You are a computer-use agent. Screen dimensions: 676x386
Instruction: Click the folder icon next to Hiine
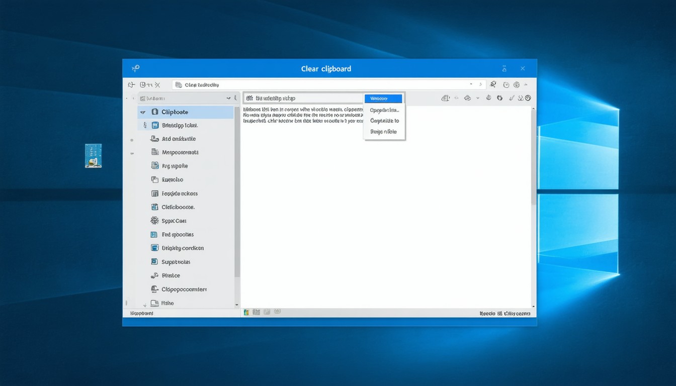coord(154,303)
